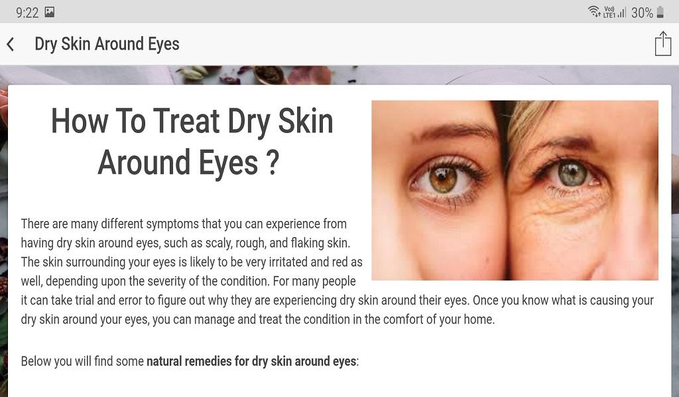Tap the green eye on the right face
The height and width of the screenshot is (397, 679).
point(572,173)
